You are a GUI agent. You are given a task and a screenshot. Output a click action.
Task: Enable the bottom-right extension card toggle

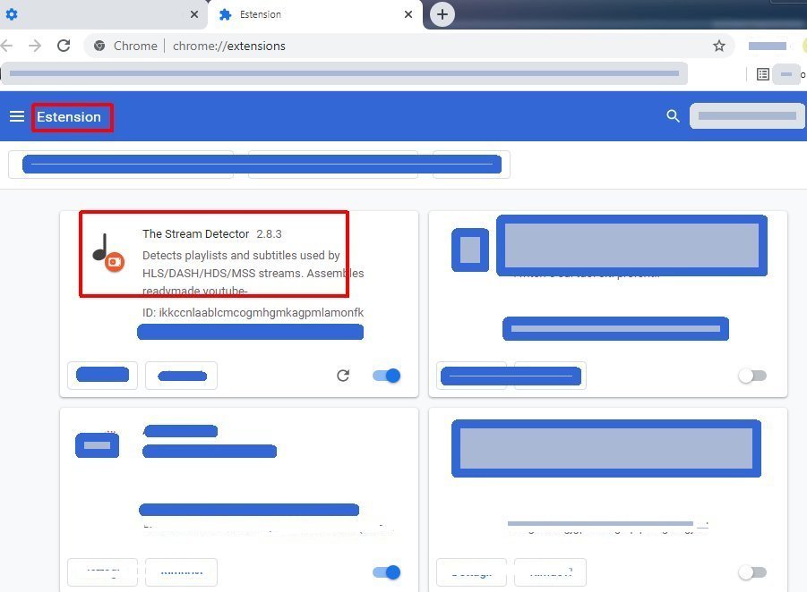(752, 572)
